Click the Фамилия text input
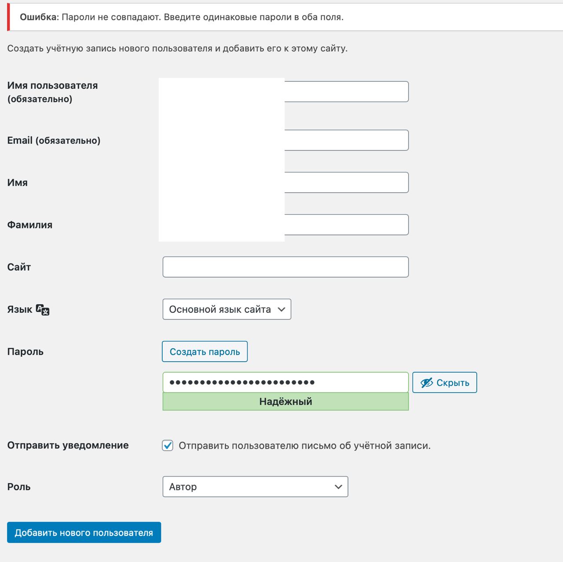 pyautogui.click(x=346, y=224)
